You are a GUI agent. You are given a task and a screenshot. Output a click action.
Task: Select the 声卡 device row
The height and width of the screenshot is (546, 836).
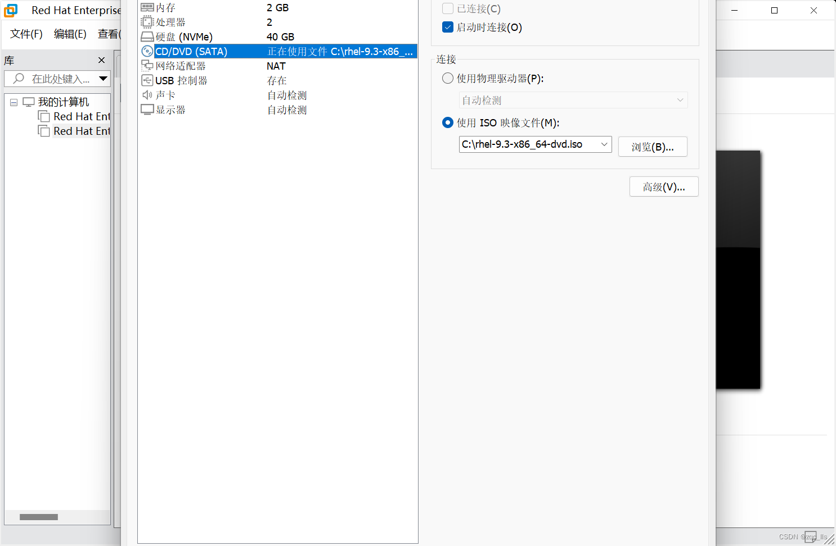pyautogui.click(x=278, y=95)
